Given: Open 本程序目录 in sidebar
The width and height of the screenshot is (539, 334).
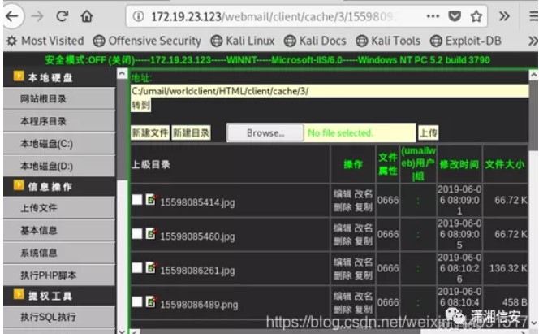Looking at the screenshot, I should coord(59,121).
